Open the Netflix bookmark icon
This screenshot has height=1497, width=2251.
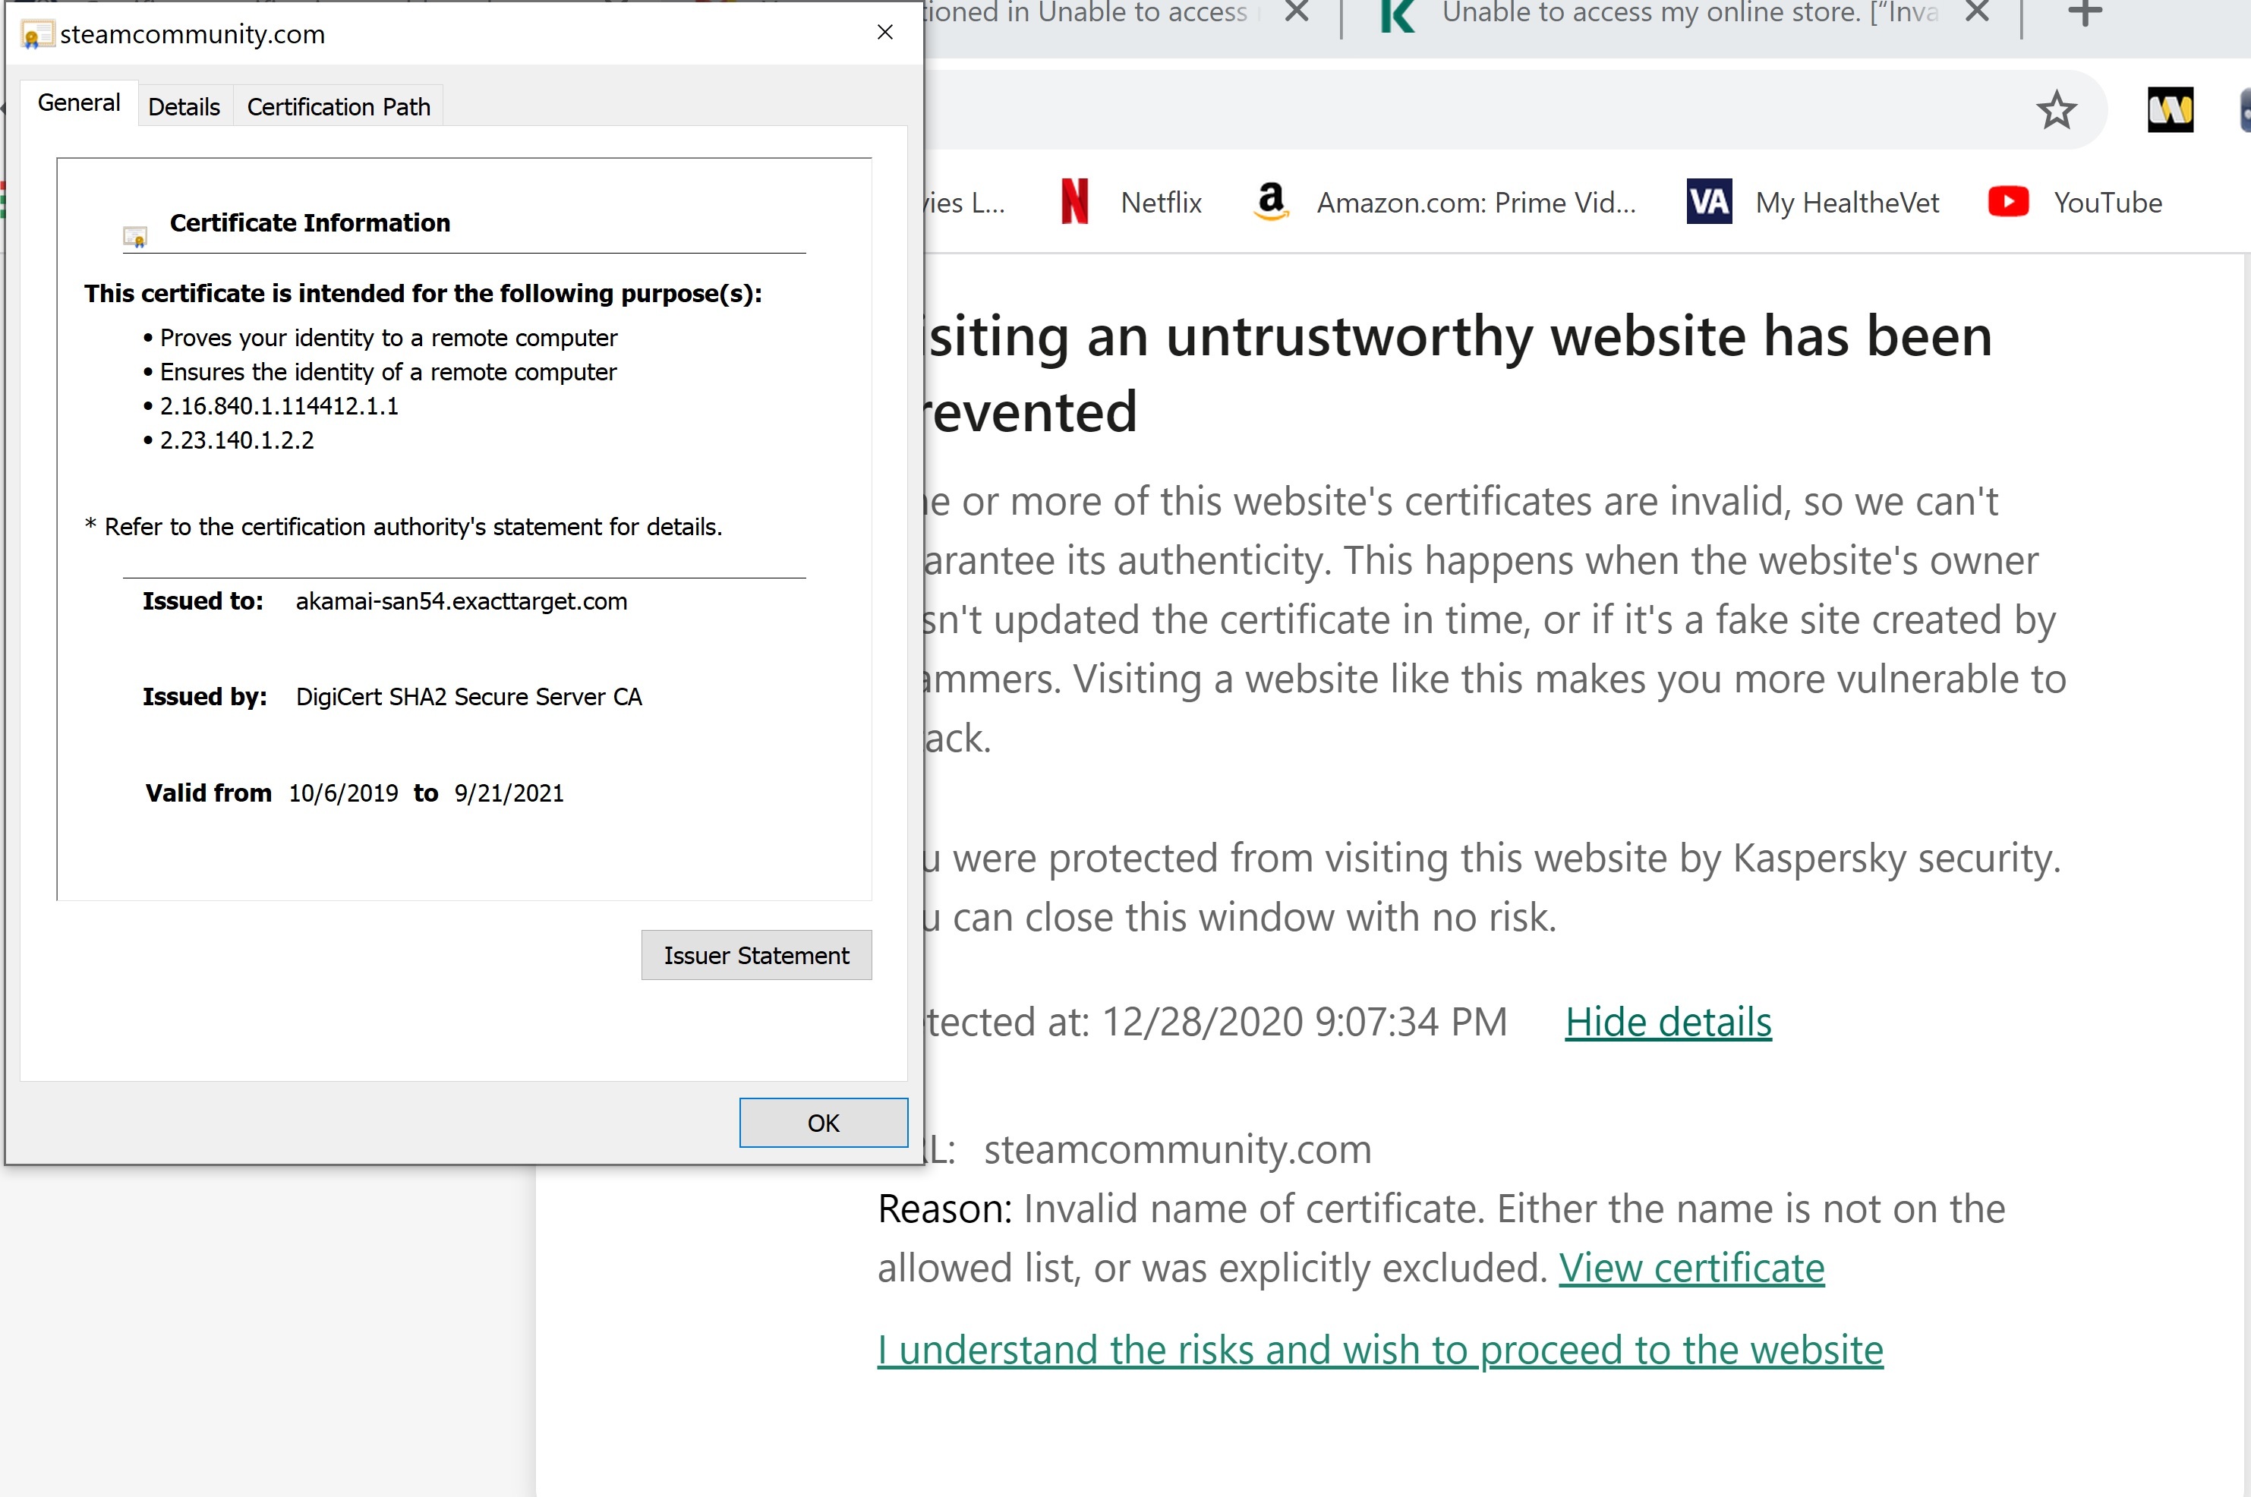tap(1075, 203)
